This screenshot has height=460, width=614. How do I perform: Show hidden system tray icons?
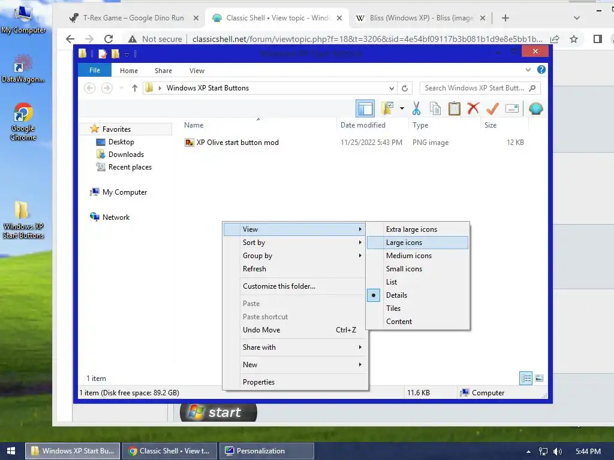[x=528, y=452]
